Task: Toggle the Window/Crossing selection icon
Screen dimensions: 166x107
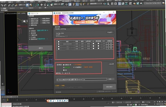Action: 38,5
